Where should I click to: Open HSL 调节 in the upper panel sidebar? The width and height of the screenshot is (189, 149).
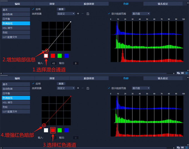[x=16, y=28]
